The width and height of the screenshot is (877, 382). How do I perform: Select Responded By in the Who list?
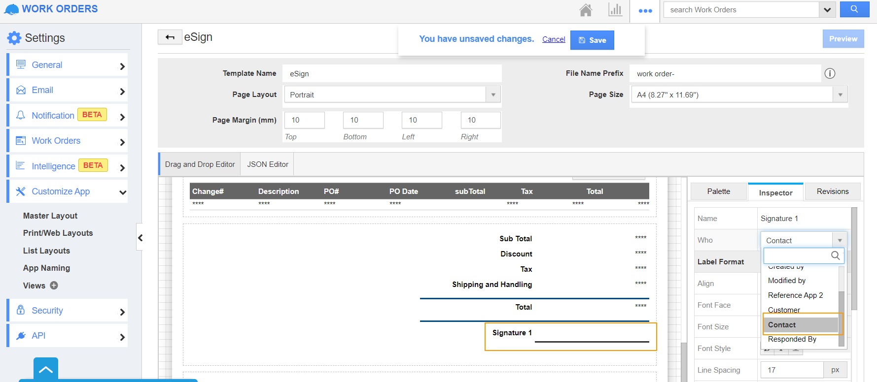[792, 339]
